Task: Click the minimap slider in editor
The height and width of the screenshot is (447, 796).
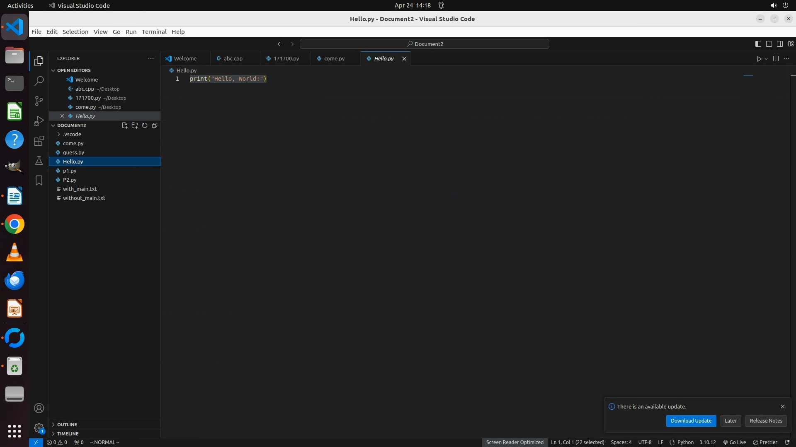Action: point(748,76)
